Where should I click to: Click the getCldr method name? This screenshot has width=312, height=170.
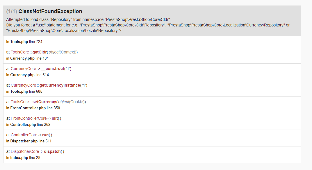click(x=40, y=52)
